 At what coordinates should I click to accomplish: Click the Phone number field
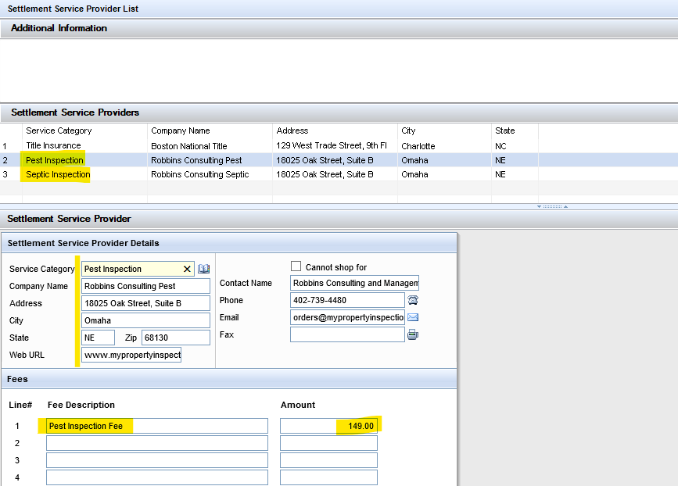pyautogui.click(x=348, y=300)
